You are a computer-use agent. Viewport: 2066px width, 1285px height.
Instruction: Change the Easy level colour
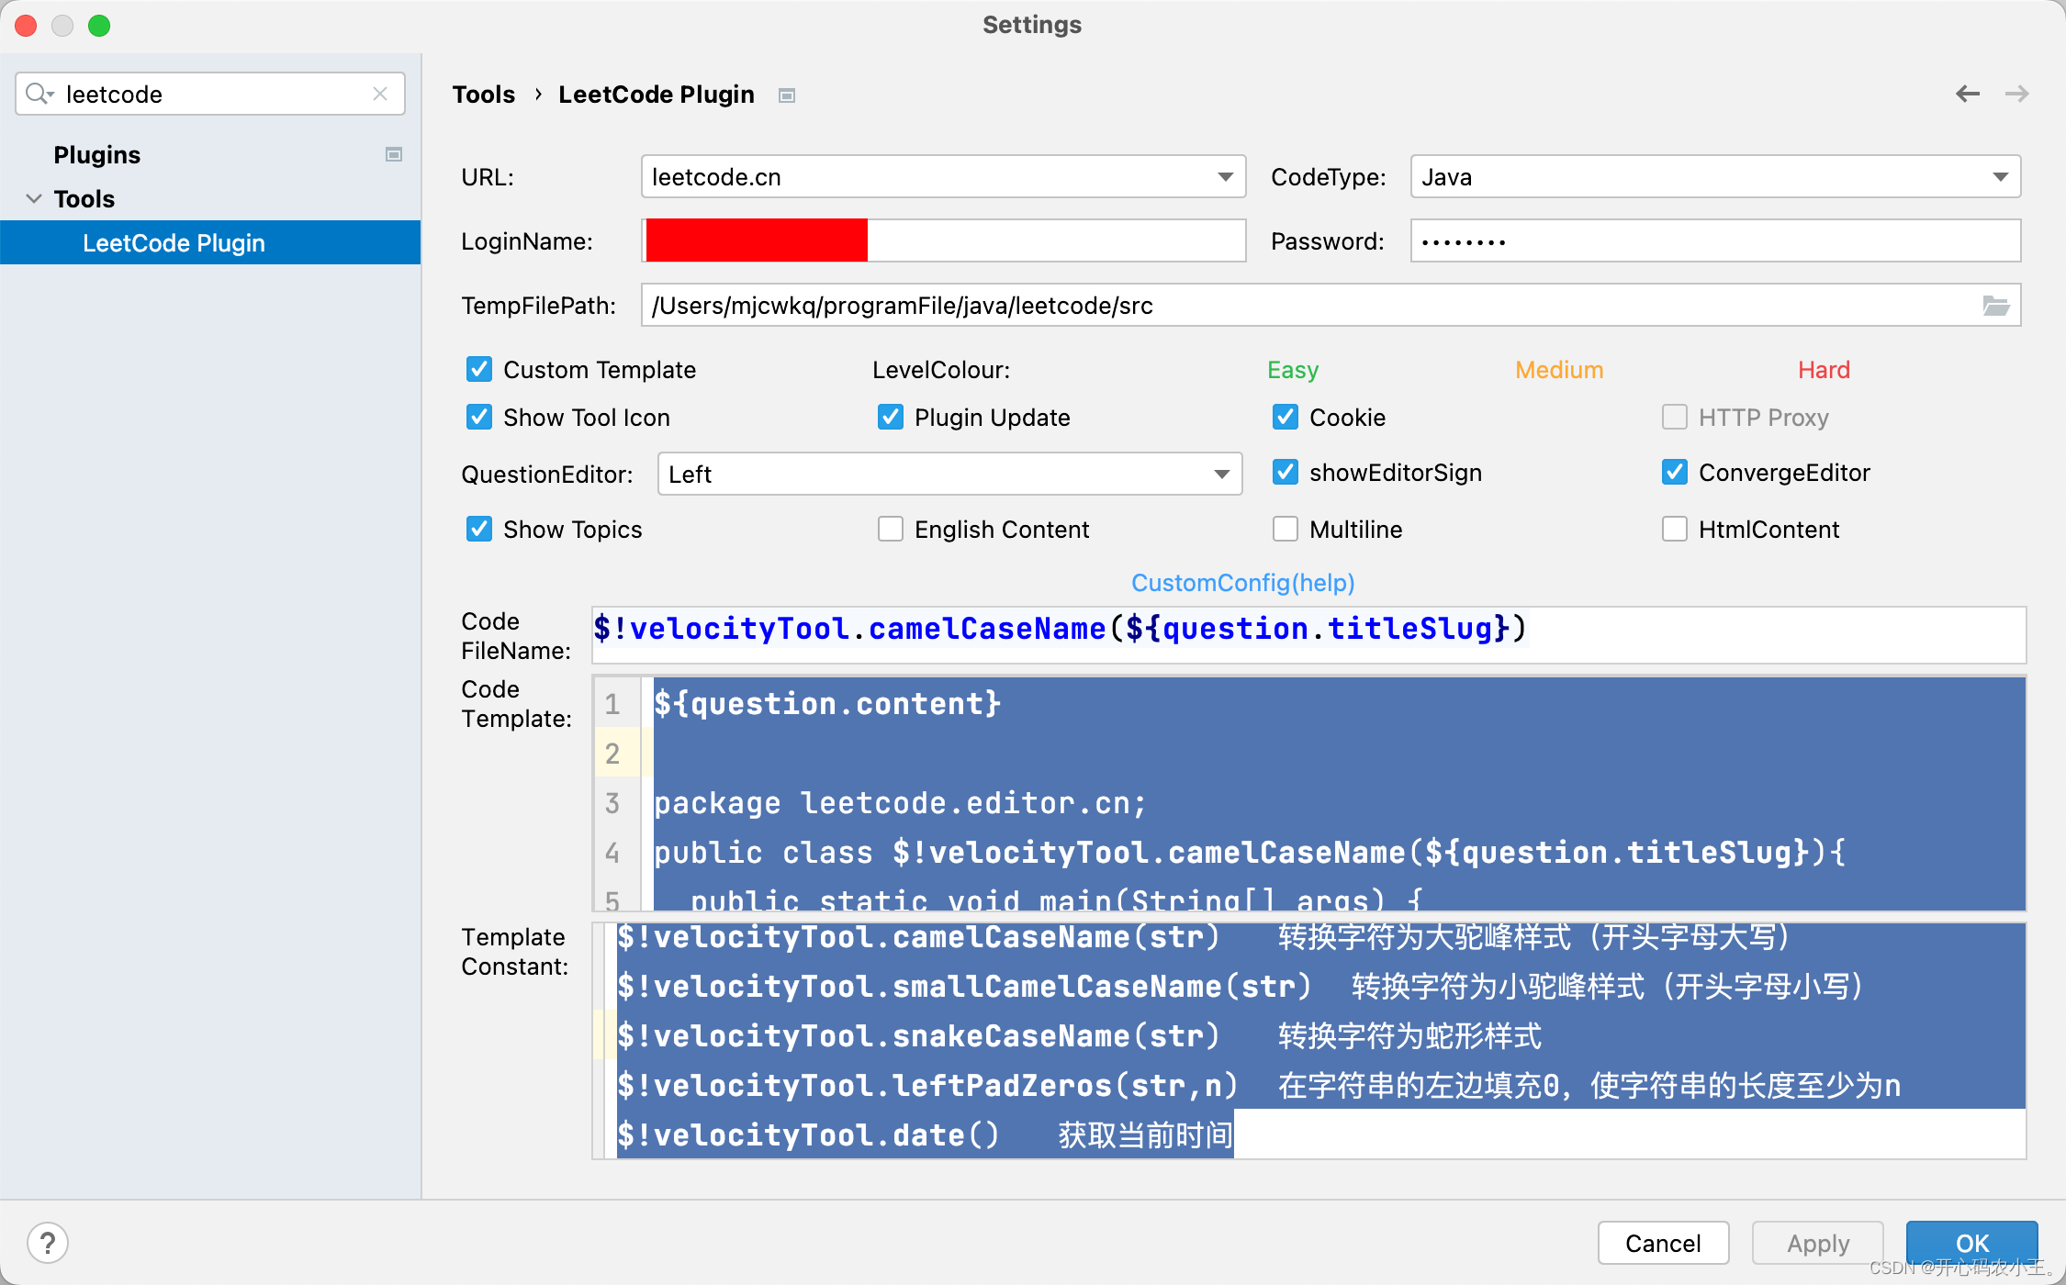[x=1293, y=370]
